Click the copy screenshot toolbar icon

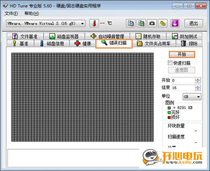click(141, 23)
